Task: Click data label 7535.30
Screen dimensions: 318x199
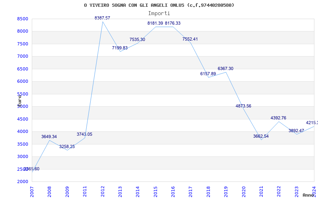Action: click(137, 39)
